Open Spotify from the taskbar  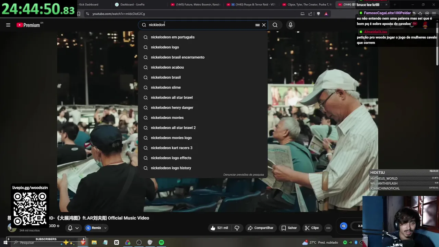[x=161, y=243]
